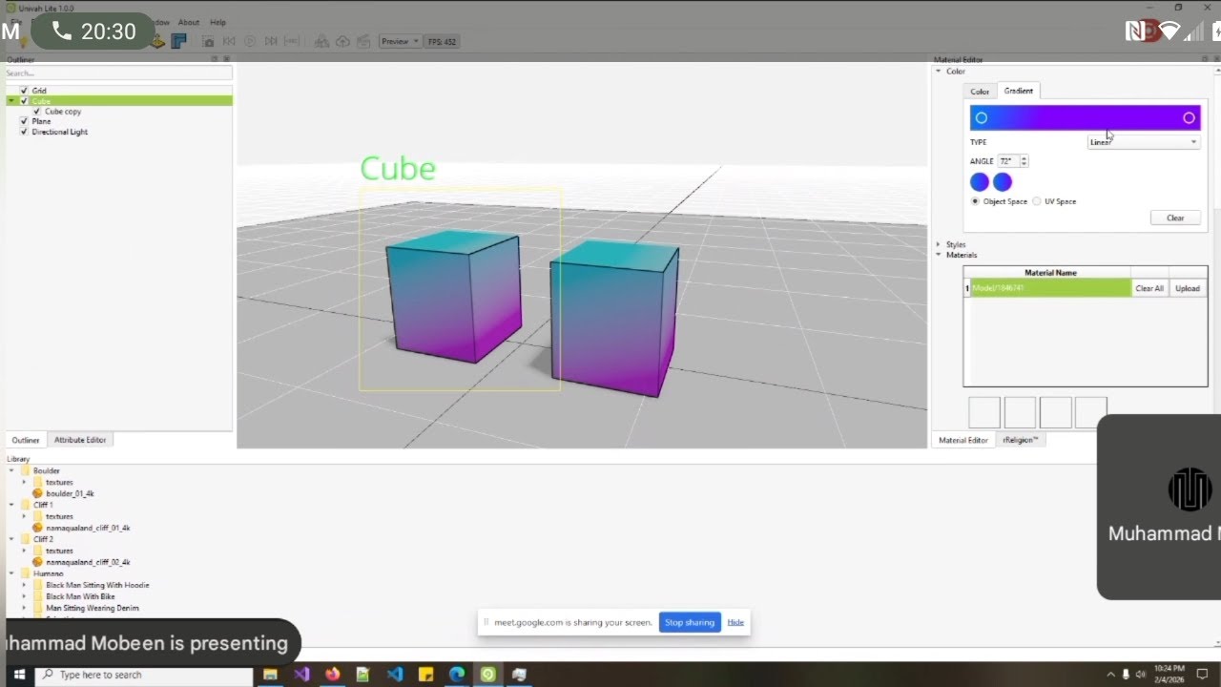Click the namaqualand_cliff_01_4k model icon
Image resolution: width=1221 pixels, height=687 pixels.
38,528
